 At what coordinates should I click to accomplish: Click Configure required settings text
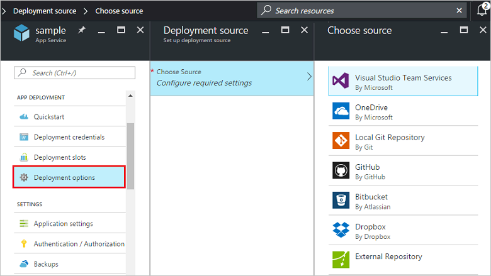pos(204,83)
